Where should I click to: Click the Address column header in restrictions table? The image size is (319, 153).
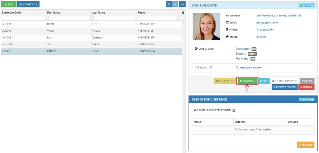point(240,122)
